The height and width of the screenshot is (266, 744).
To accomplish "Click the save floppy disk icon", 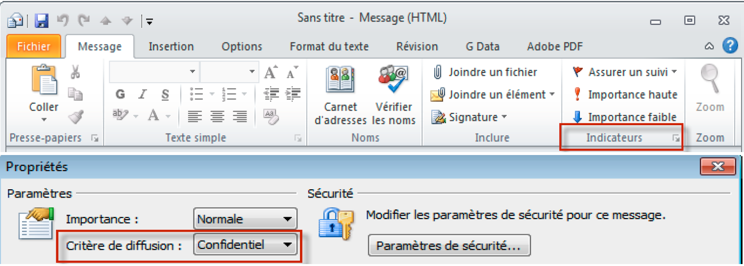I will tap(42, 21).
